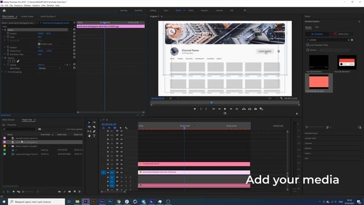This screenshot has height=205, width=364.
Task: Toggle Snap in the timeline
Action: 109,128
